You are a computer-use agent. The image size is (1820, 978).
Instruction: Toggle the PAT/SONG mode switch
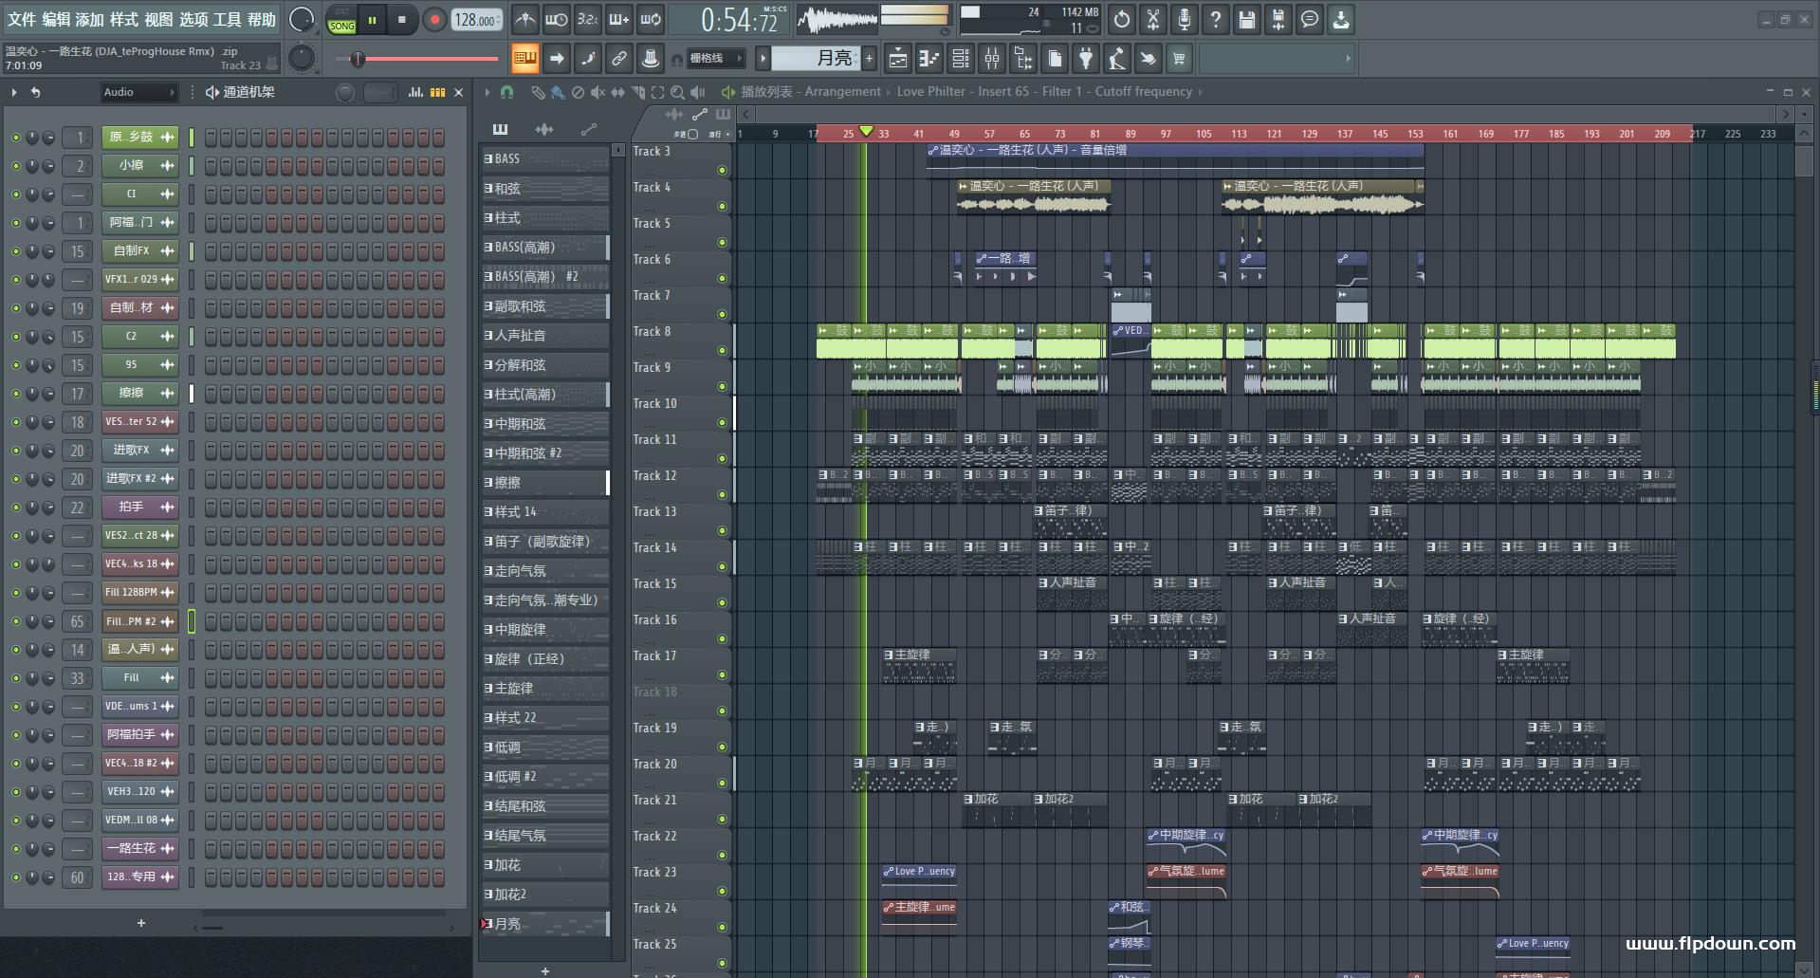341,20
